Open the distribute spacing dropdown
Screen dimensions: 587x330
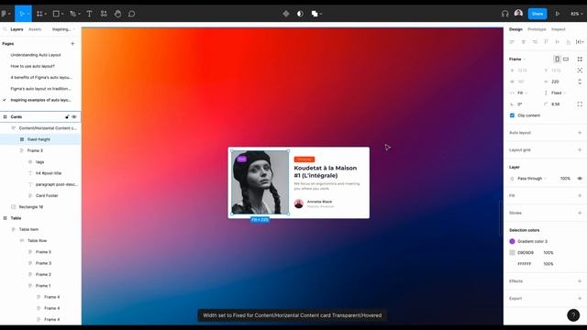(x=580, y=42)
